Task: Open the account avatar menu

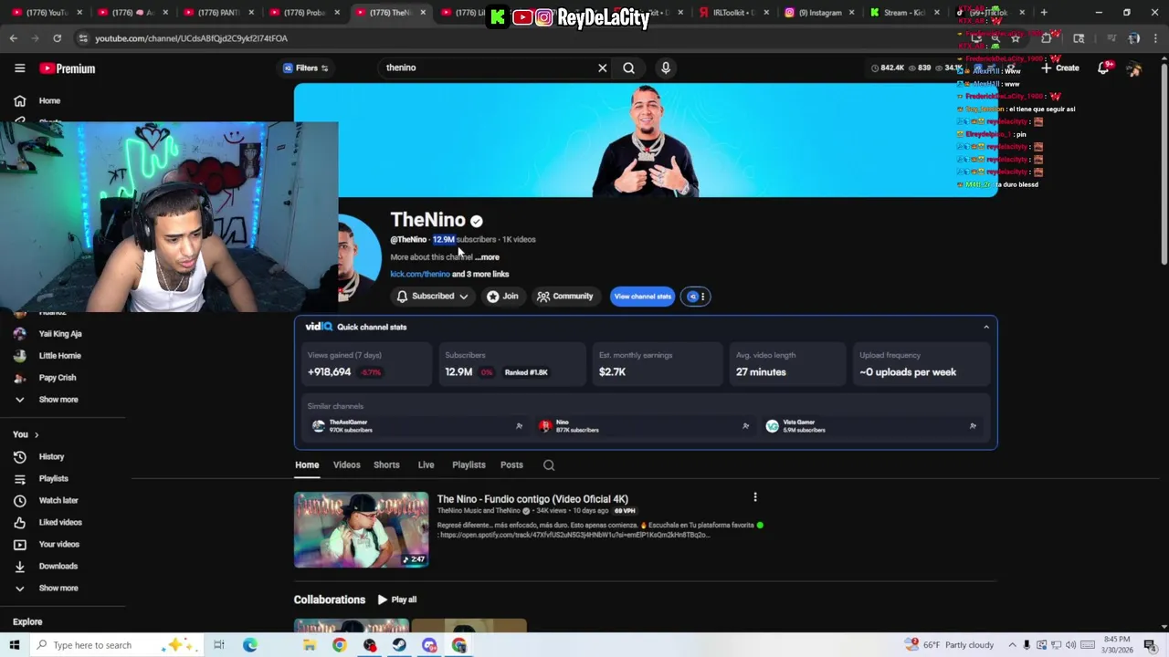Action: pos(1133,68)
